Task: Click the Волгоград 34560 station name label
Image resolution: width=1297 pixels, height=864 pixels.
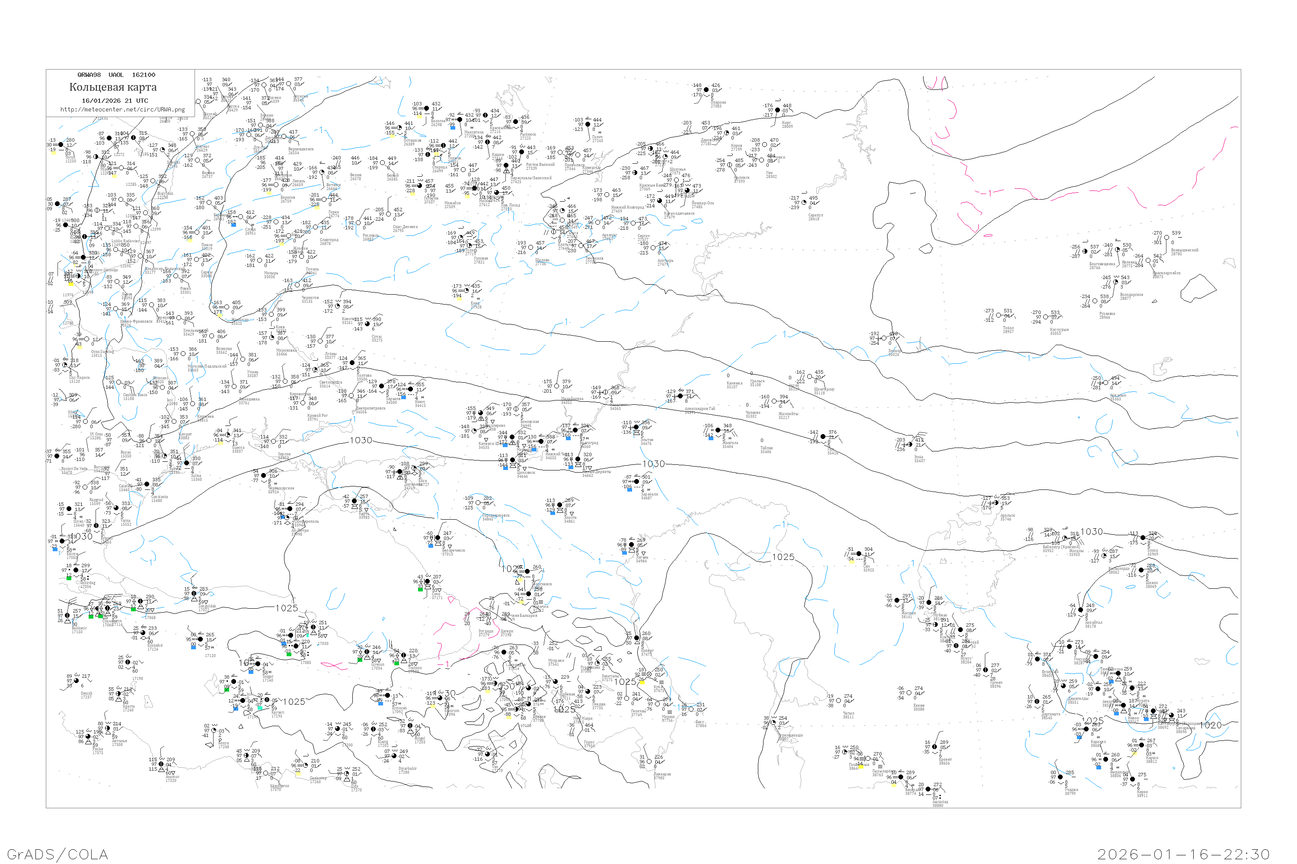Action: 589,444
